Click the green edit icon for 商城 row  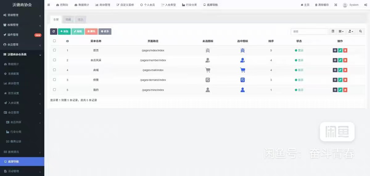(x=340, y=70)
